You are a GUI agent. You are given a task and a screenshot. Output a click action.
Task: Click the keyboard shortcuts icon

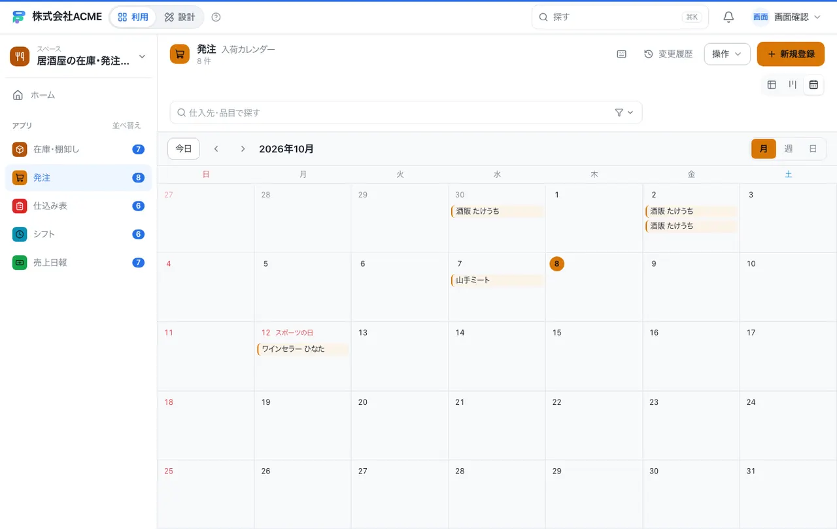622,54
